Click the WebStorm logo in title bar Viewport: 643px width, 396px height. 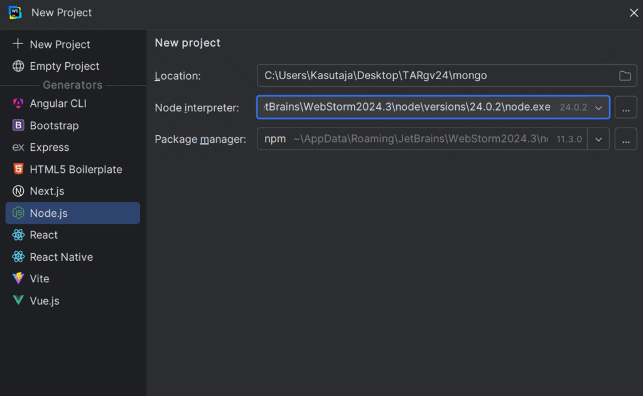pos(15,13)
